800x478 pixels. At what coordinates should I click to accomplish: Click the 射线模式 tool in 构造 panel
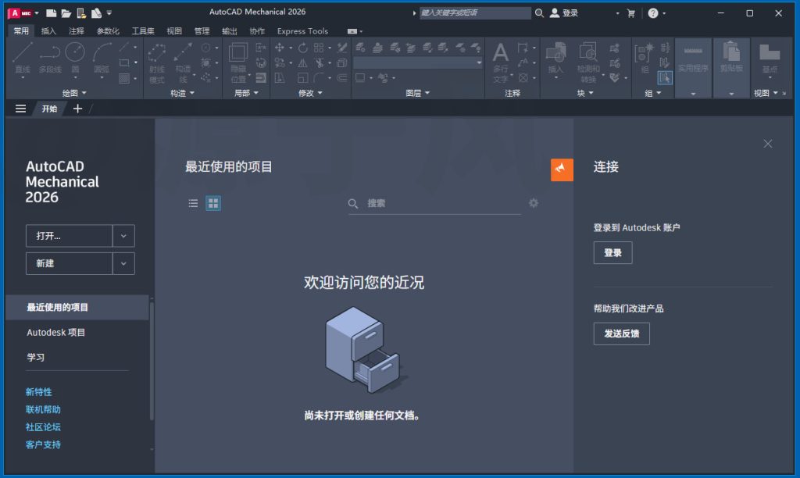156,63
